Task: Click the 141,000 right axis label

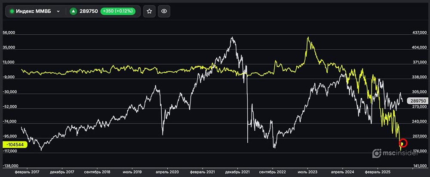Action: click(420, 166)
